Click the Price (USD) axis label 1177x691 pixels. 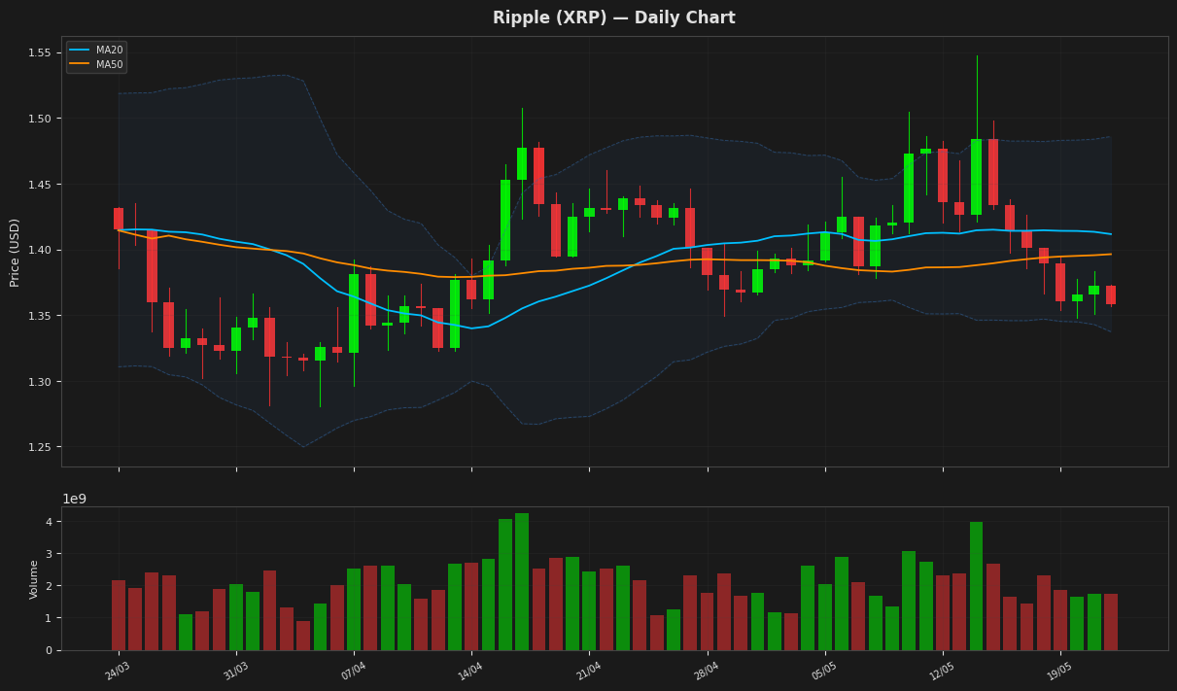tap(15, 252)
